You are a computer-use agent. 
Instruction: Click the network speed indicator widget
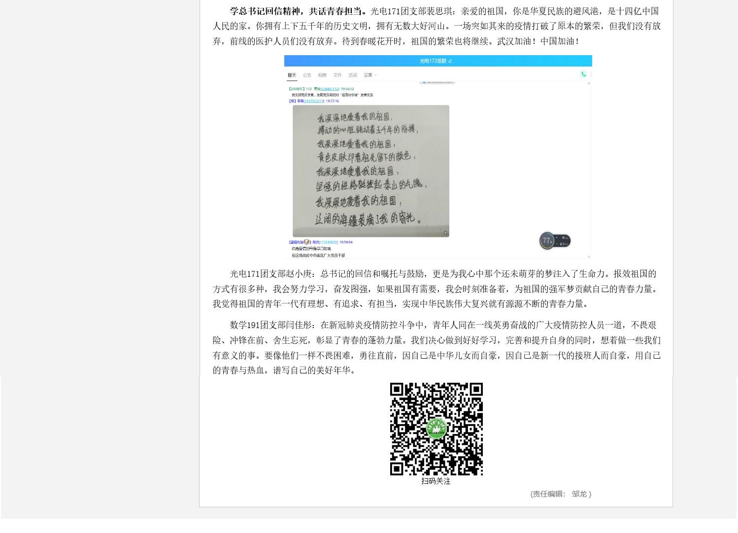[563, 241]
